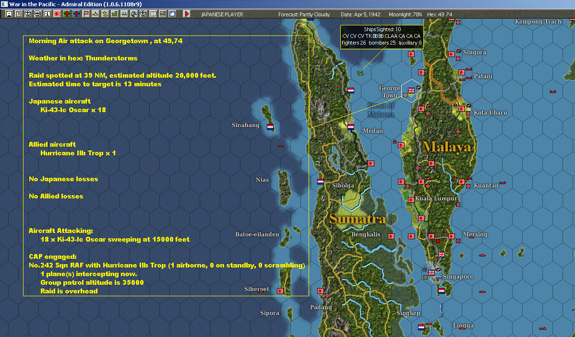Image resolution: width=575 pixels, height=337 pixels.
Task: Select the British flag at Singapore
Action: pos(431,273)
